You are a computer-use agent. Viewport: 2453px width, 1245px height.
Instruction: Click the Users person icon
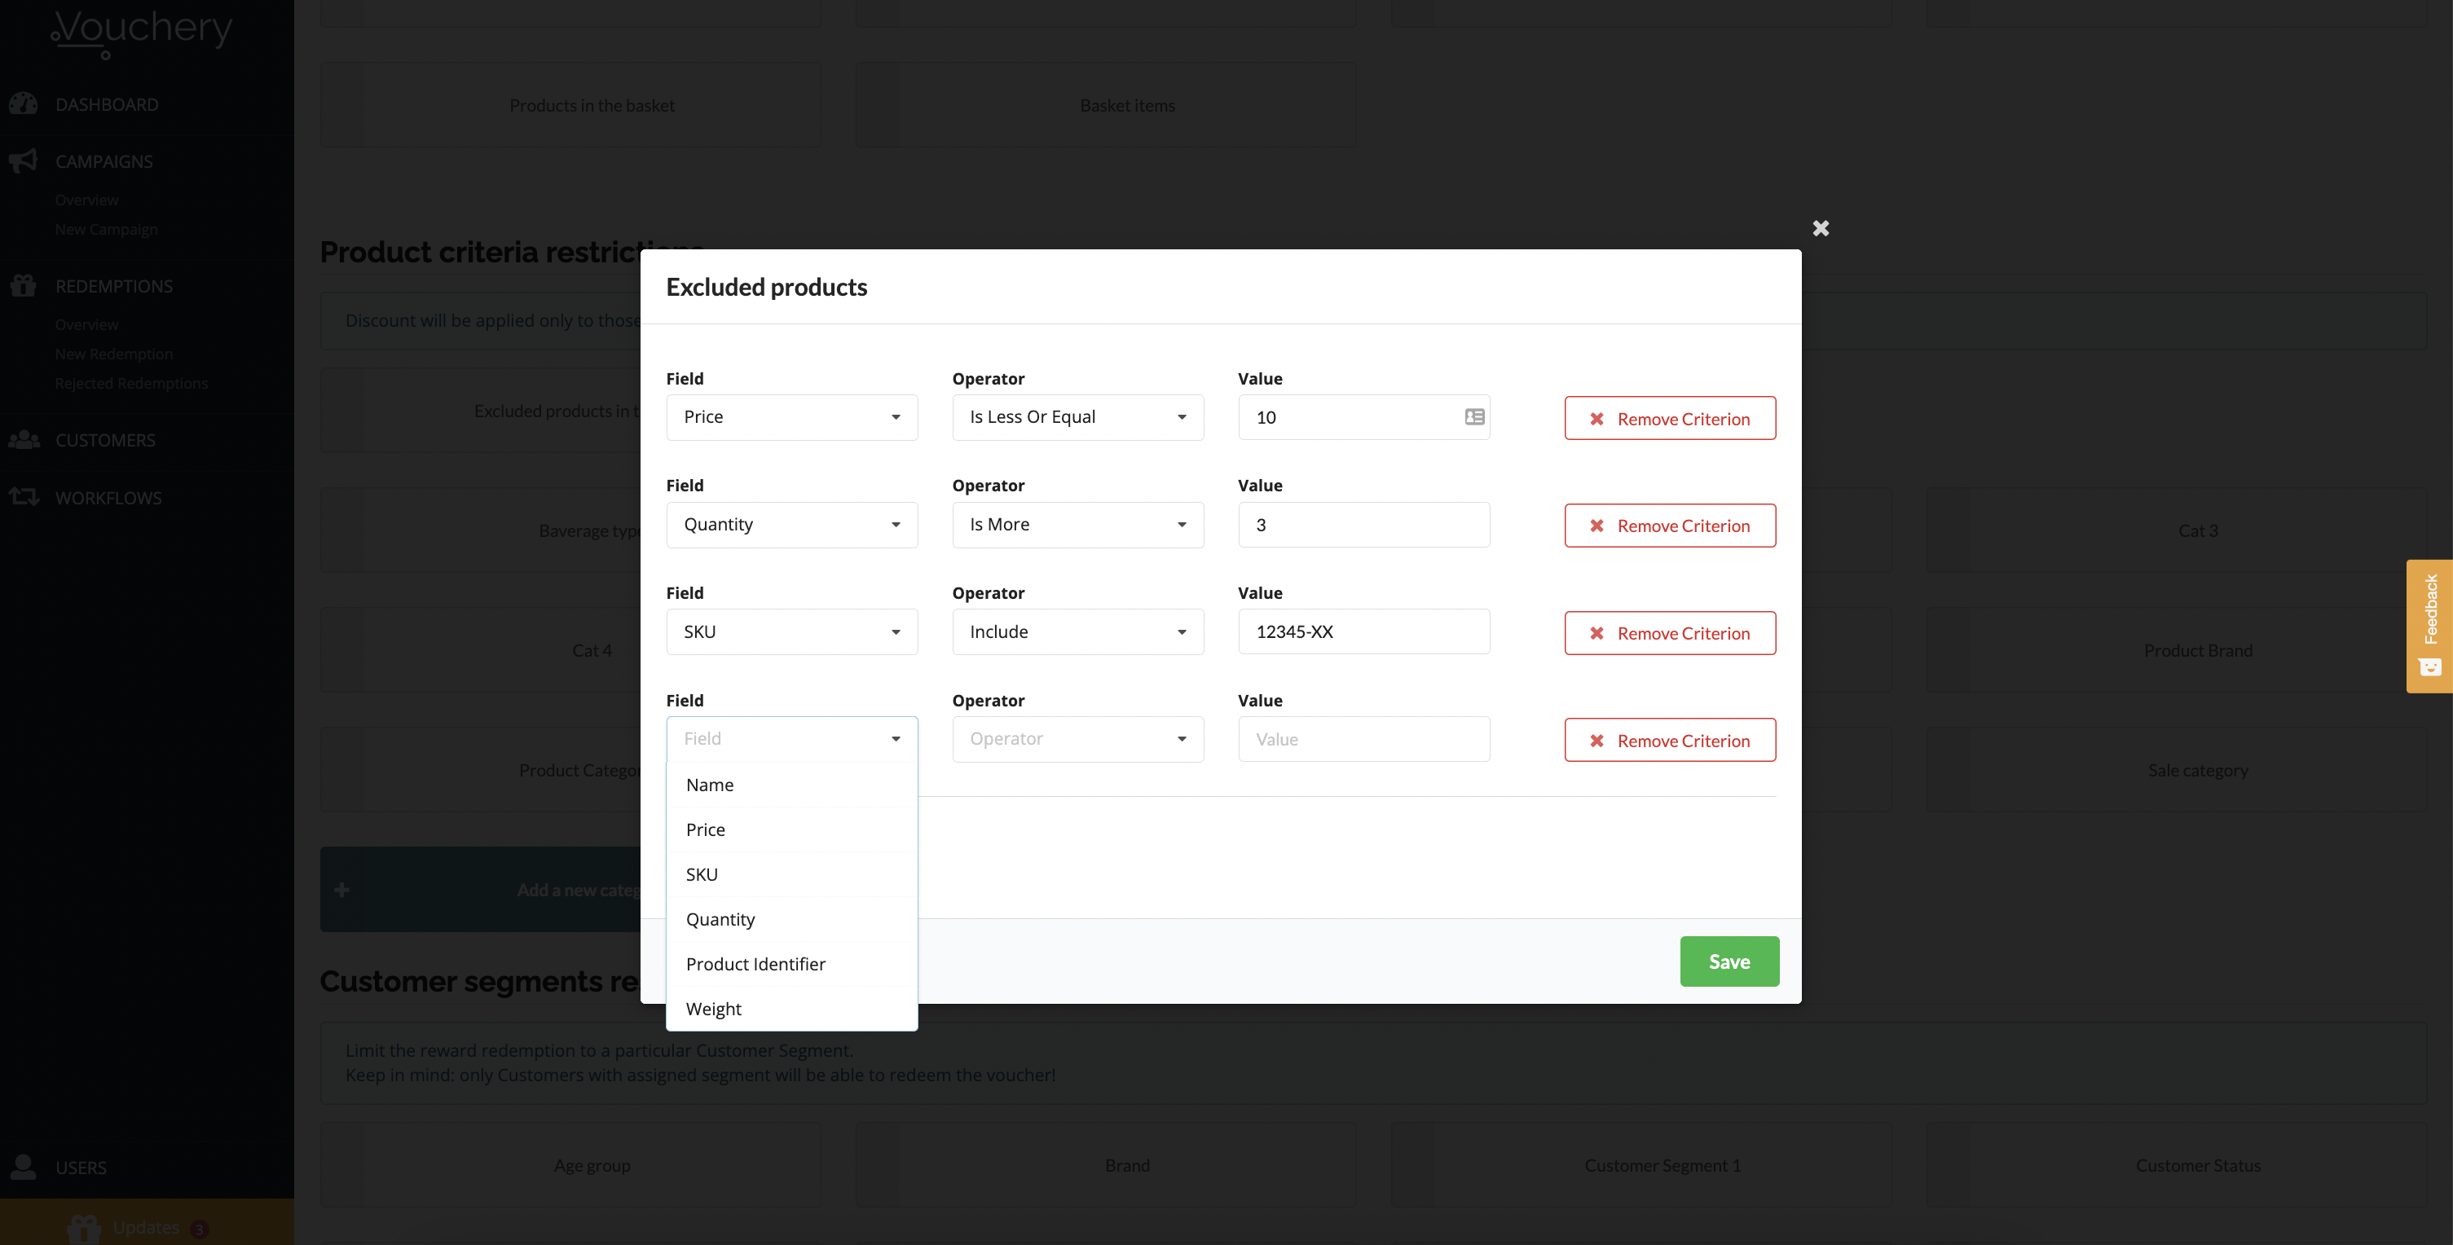coord(23,1166)
